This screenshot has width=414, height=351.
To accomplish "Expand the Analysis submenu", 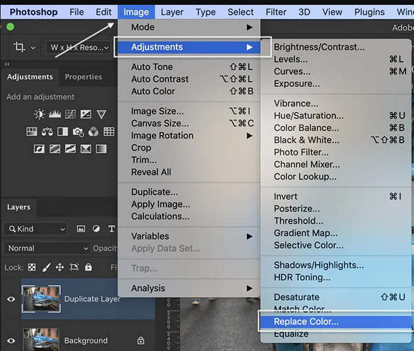I will 189,288.
